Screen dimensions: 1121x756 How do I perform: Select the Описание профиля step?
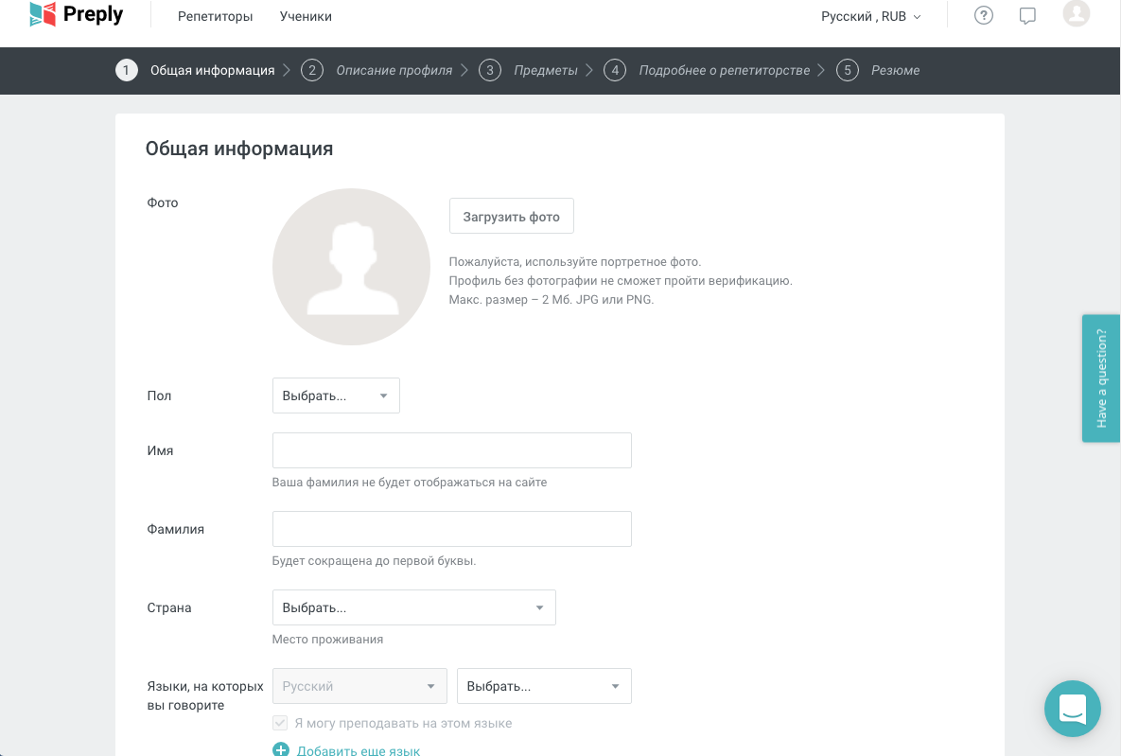coord(394,70)
